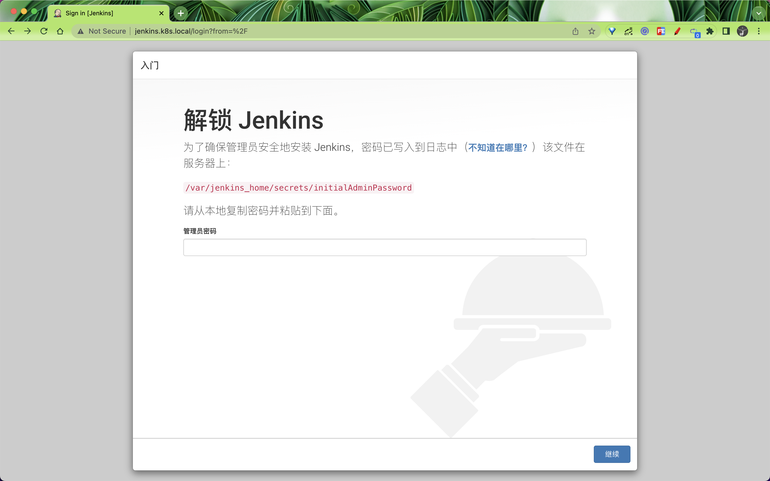
Task: Open the Jenkins favicon on the tab
Action: (58, 13)
